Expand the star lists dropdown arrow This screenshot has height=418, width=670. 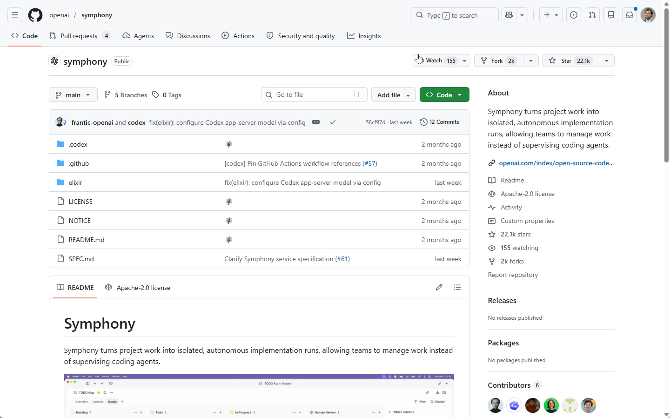coord(607,61)
